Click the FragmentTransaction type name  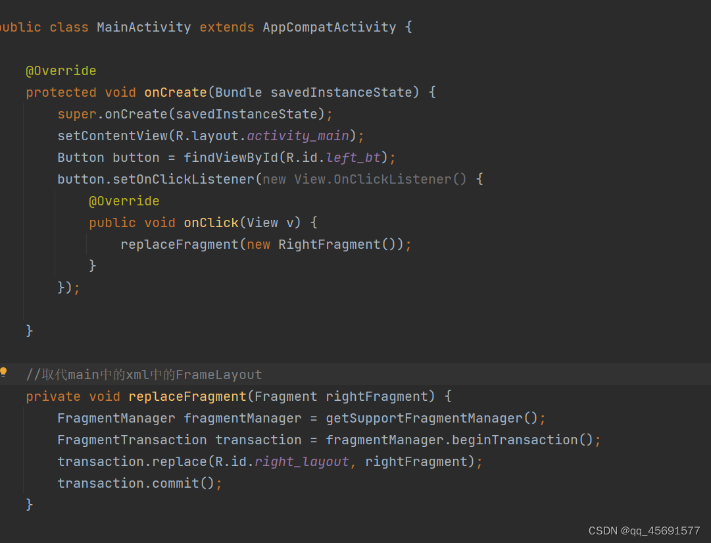(132, 440)
